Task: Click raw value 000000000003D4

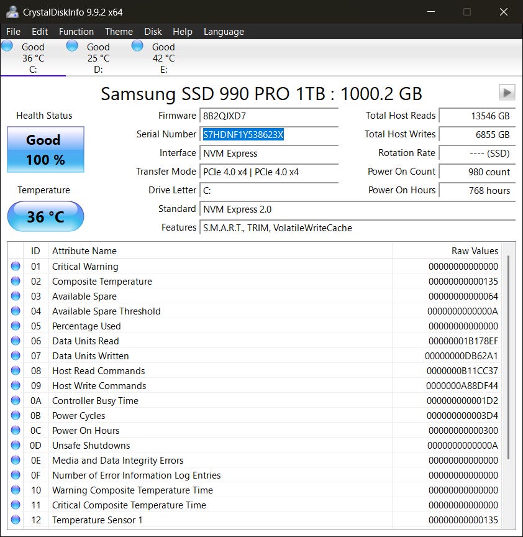Action: [462, 415]
